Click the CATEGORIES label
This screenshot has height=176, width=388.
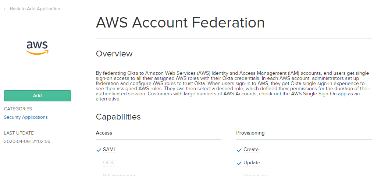pyautogui.click(x=18, y=109)
